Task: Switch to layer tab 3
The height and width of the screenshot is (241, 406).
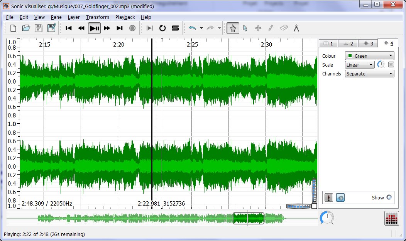Action: (368, 44)
